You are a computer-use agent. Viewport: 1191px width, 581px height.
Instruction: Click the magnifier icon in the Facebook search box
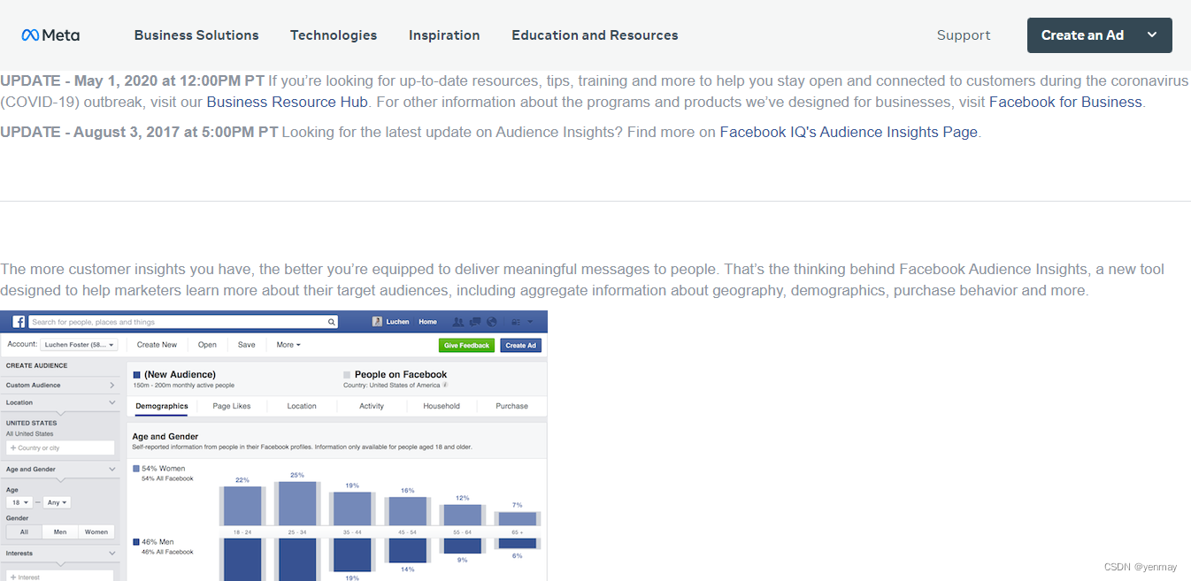pos(332,322)
